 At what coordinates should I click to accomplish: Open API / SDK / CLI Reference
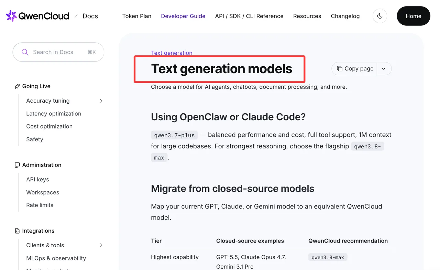pos(249,16)
